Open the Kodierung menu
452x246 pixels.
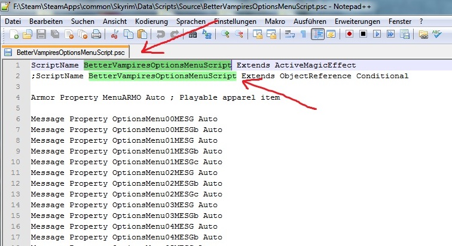(x=151, y=21)
